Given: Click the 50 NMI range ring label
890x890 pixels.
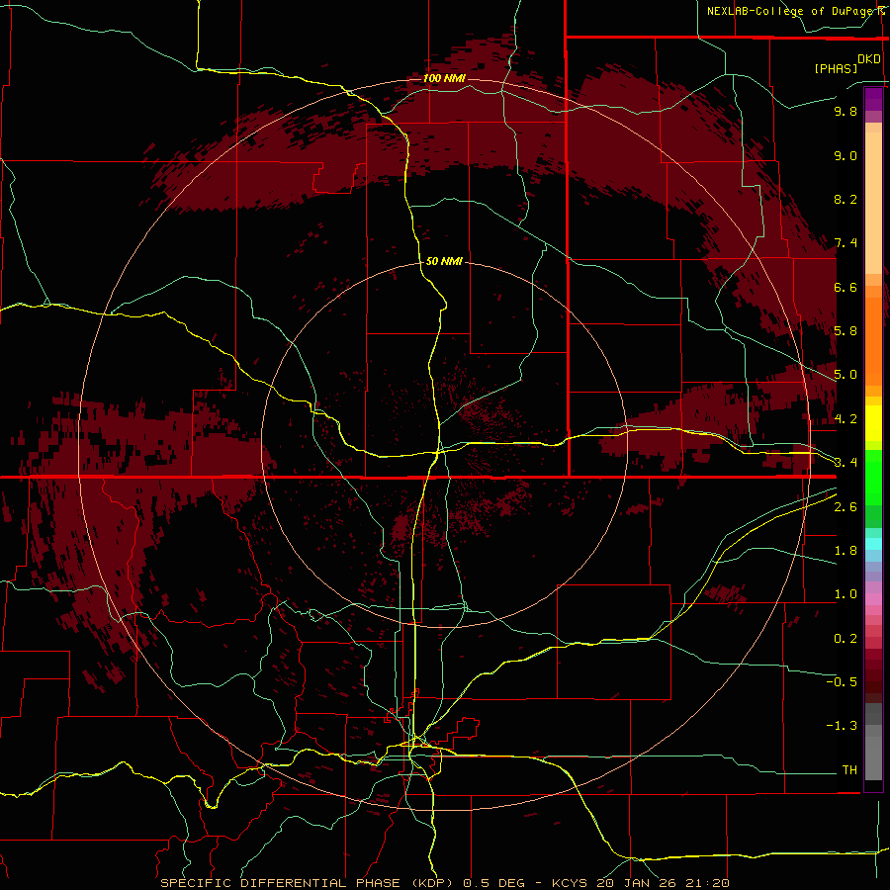Looking at the screenshot, I should pyautogui.click(x=444, y=261).
